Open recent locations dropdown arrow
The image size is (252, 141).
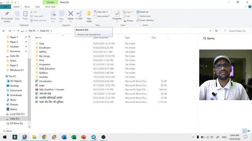tap(14, 31)
